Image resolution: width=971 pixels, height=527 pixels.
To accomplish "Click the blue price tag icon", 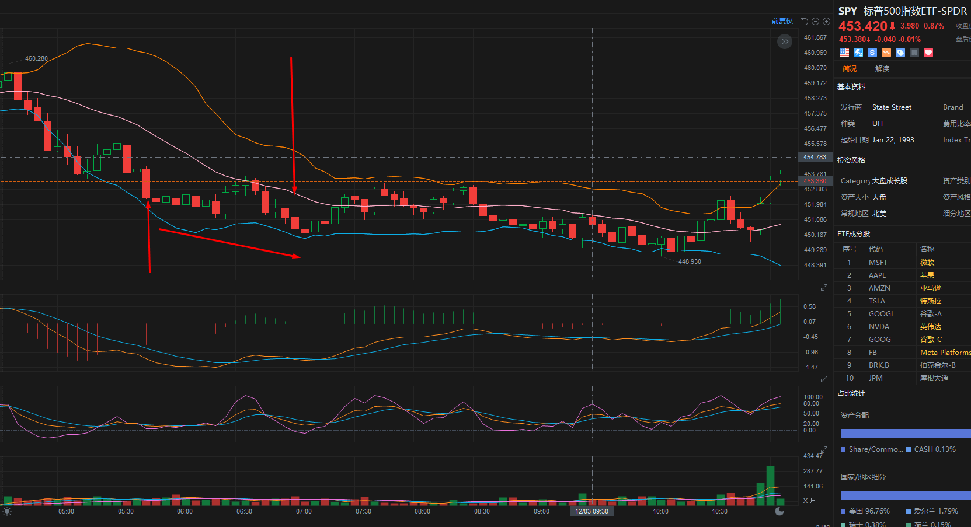I will [900, 53].
